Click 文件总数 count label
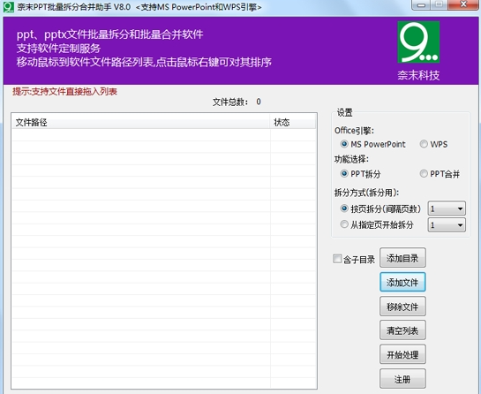 point(237,102)
